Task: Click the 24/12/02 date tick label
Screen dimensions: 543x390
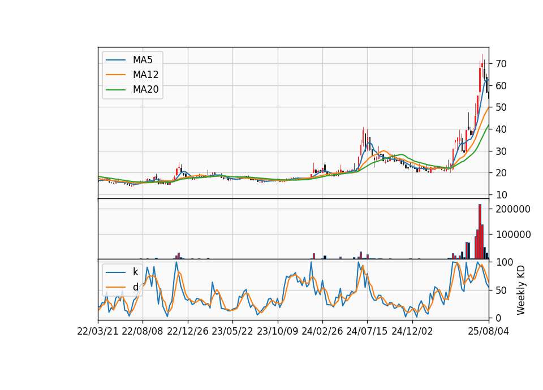Action: [x=412, y=332]
